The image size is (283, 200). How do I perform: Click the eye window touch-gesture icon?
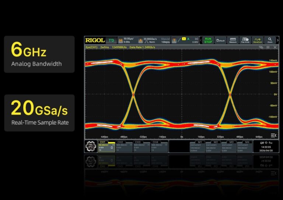(x=261, y=47)
